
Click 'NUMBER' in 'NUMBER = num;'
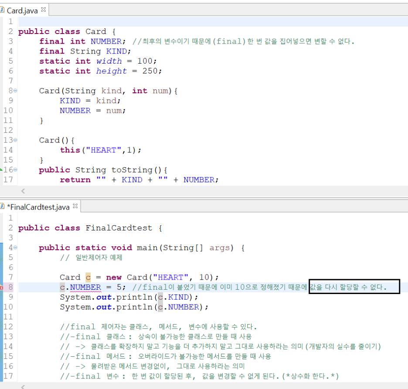(75, 111)
